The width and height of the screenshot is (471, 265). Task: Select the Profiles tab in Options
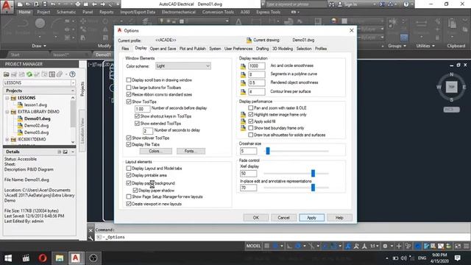click(321, 49)
